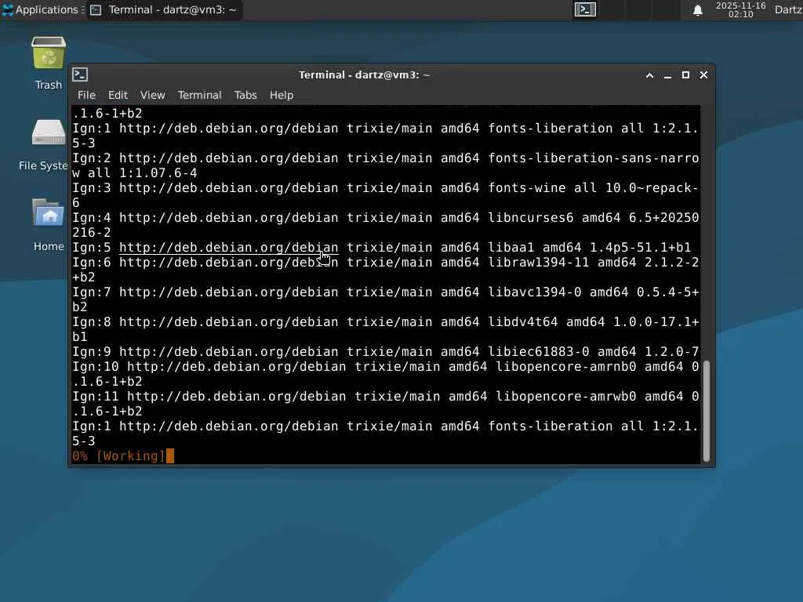
Task: Click the 'fonts-liberation-sans-narro' text
Action: tap(594, 158)
